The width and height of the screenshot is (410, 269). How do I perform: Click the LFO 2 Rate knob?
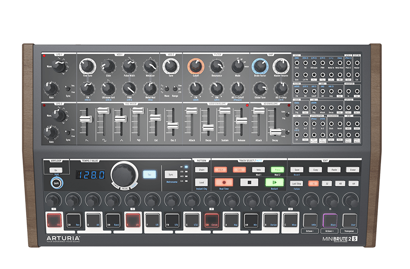click(51, 132)
